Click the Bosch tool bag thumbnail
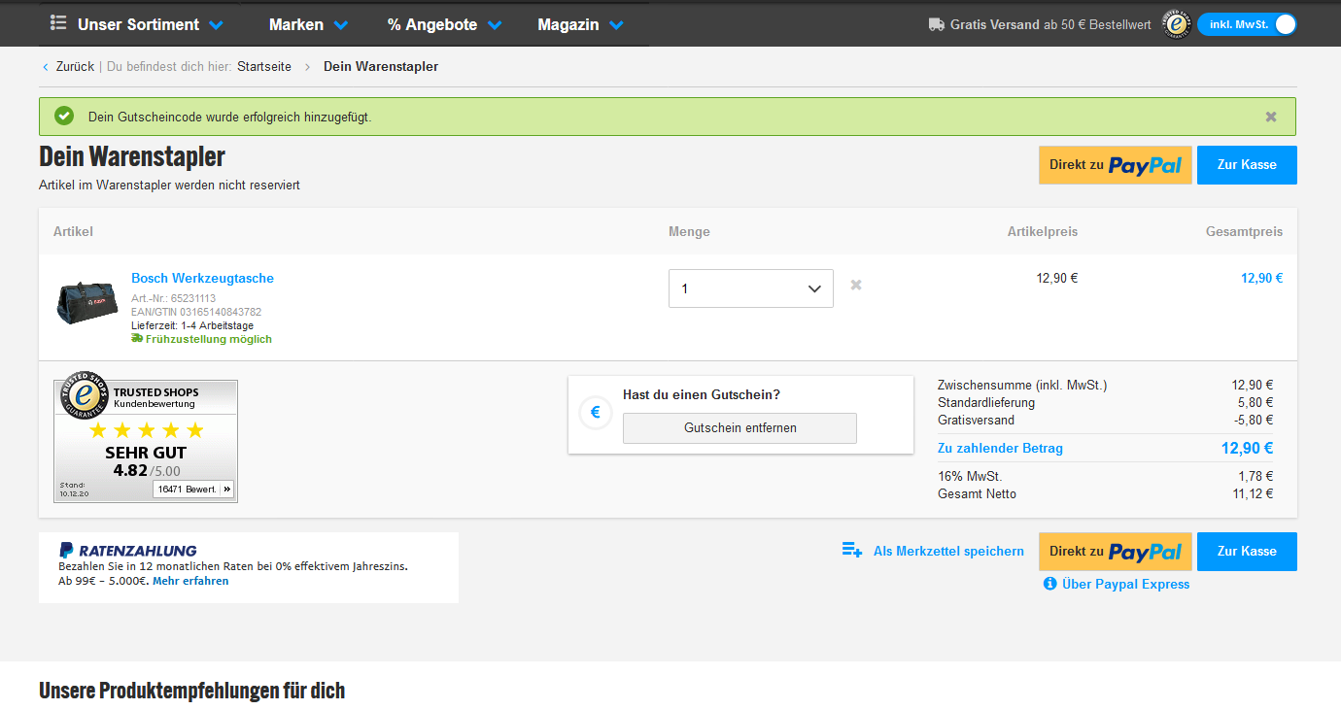This screenshot has width=1341, height=710. coord(87,302)
